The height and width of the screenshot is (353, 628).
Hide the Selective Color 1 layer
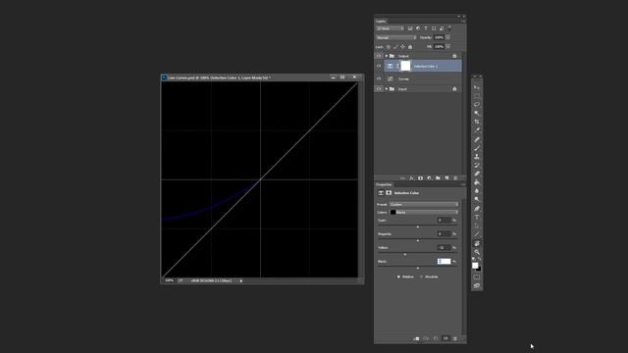click(x=379, y=66)
